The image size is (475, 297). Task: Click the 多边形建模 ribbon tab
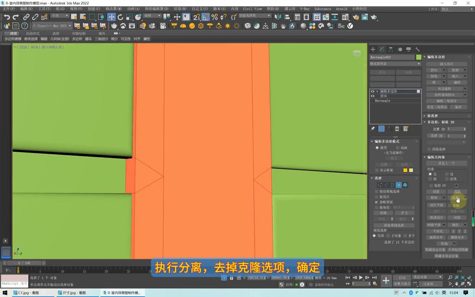click(x=13, y=39)
